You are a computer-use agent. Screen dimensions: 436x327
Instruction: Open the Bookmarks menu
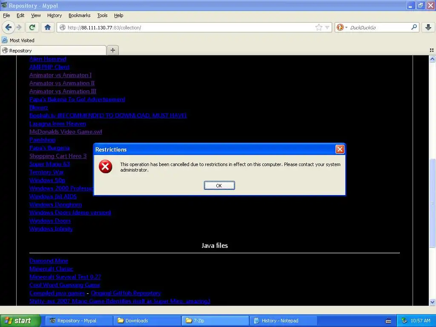coord(80,15)
